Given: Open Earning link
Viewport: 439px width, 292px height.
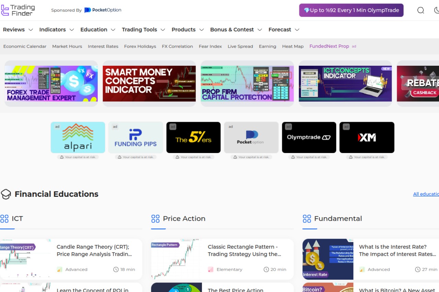Looking at the screenshot, I should (268, 46).
